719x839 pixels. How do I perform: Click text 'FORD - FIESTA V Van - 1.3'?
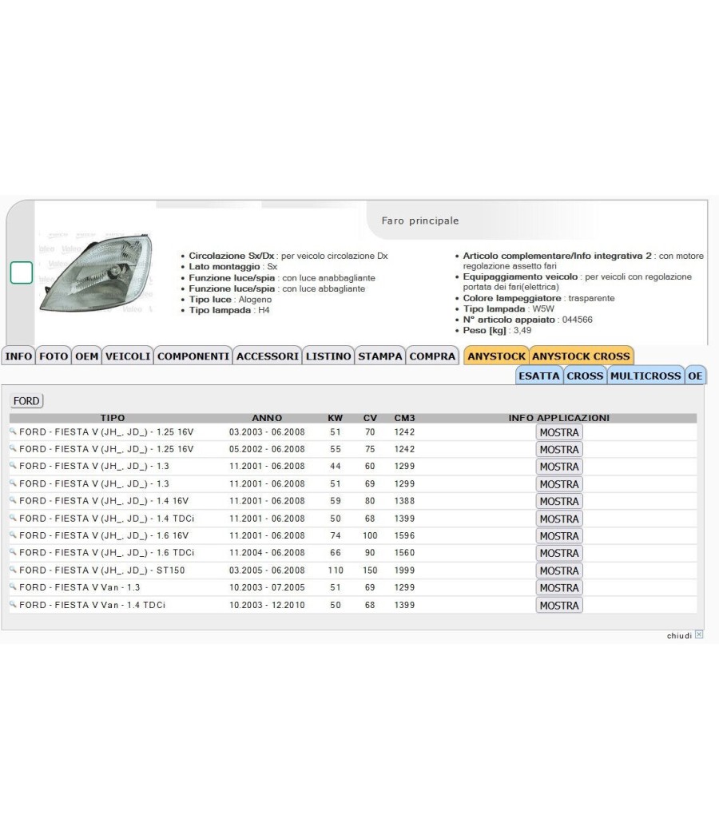pyautogui.click(x=80, y=587)
